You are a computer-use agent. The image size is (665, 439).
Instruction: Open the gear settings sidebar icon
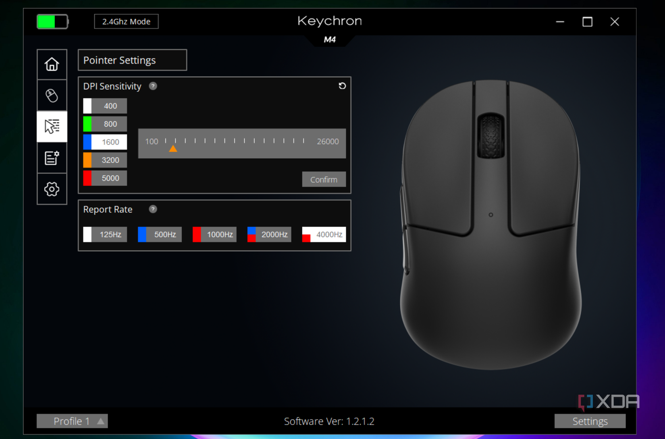click(52, 189)
